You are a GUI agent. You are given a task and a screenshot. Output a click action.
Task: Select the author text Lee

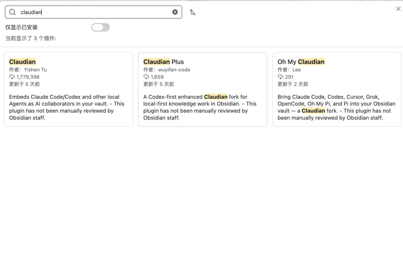pos(297,70)
